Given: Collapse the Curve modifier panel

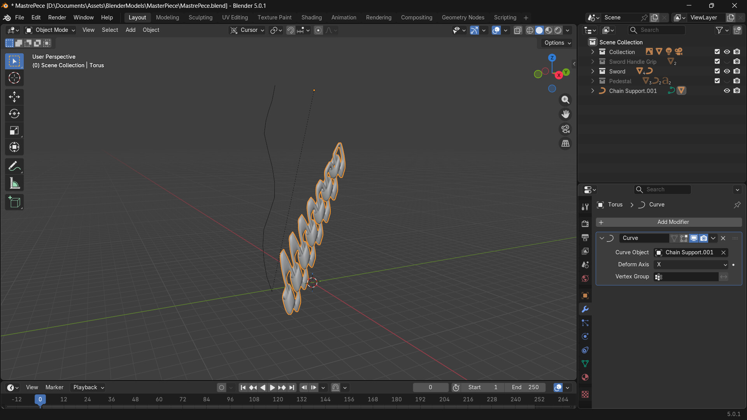Looking at the screenshot, I should (602, 238).
